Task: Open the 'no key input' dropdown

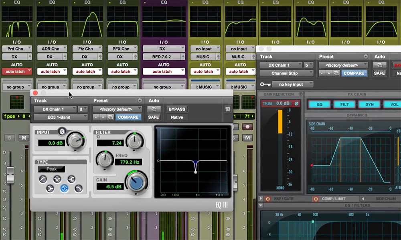Action: click(x=293, y=84)
